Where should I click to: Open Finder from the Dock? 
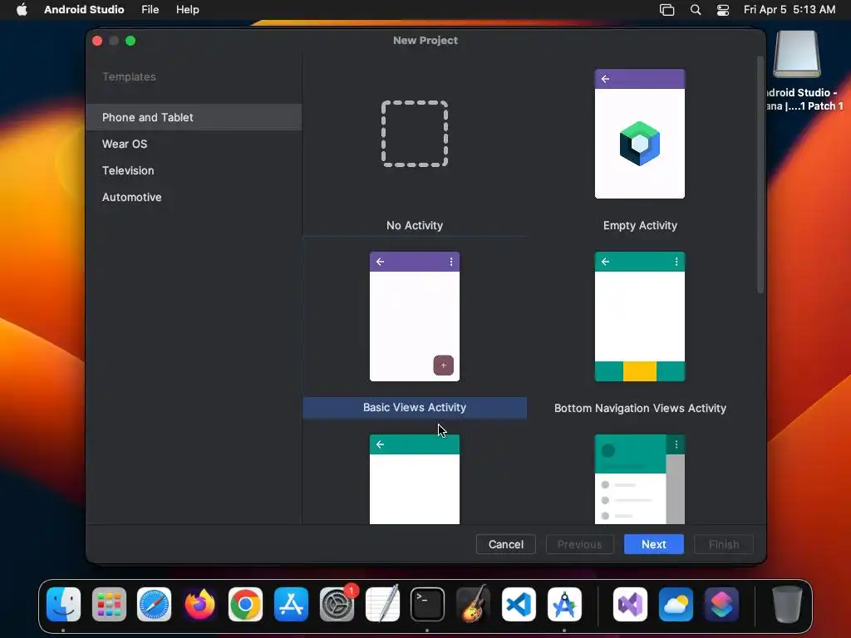coord(63,605)
